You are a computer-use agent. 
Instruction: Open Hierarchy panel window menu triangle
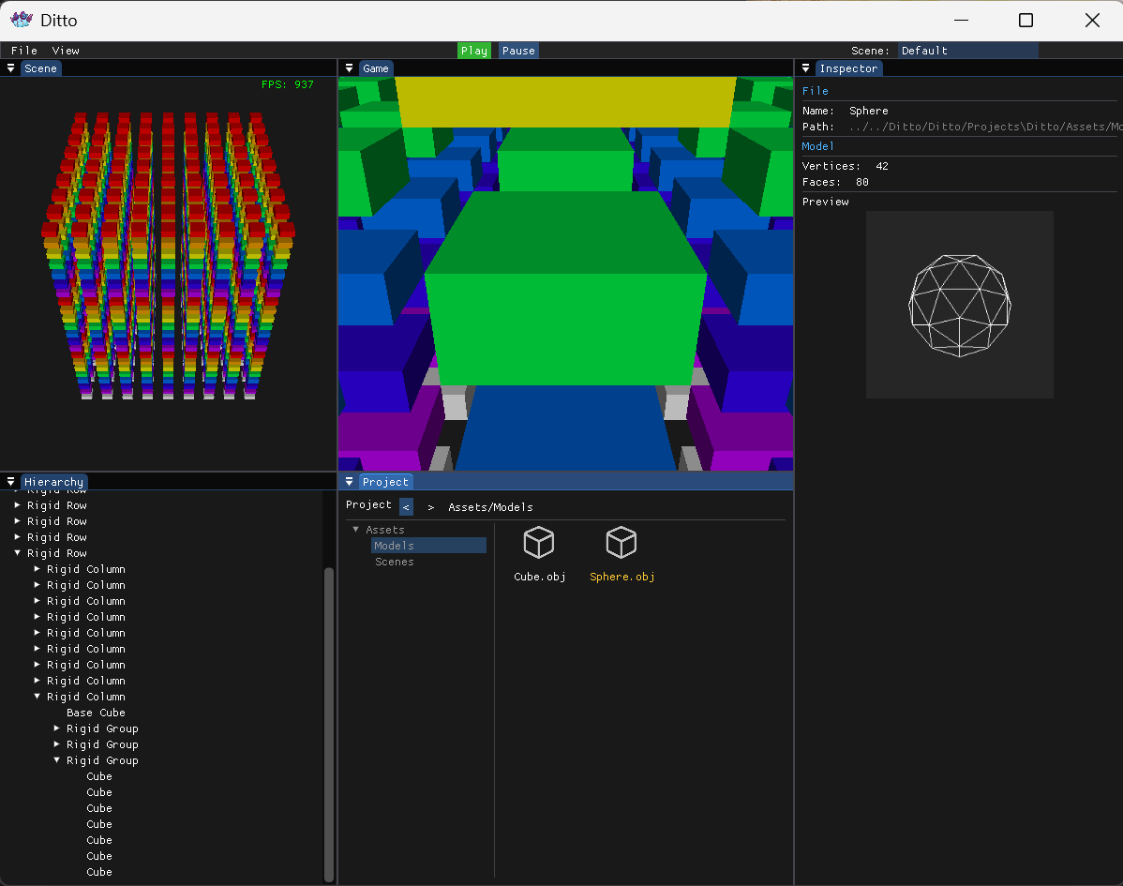pos(10,481)
